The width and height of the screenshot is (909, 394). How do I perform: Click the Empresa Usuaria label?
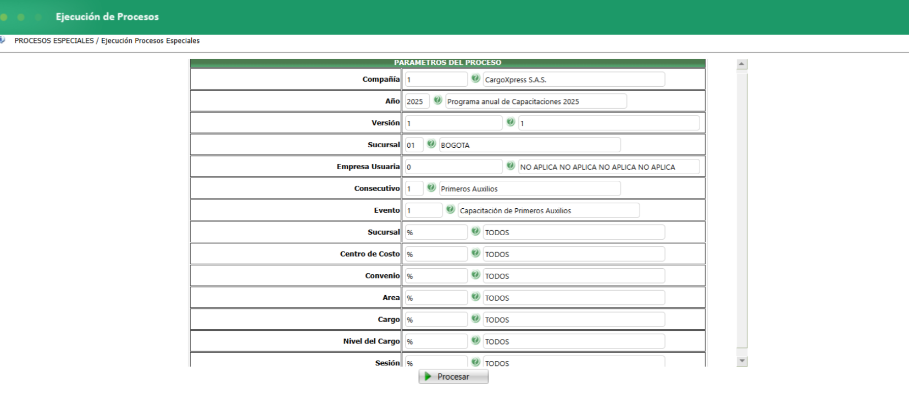tap(368, 167)
